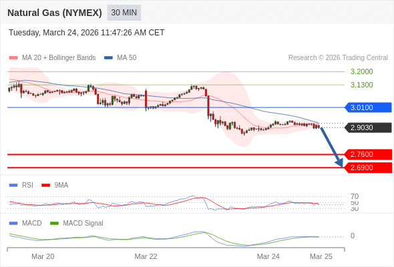
Task: Click the RSI legend color swatch
Action: click(x=13, y=186)
